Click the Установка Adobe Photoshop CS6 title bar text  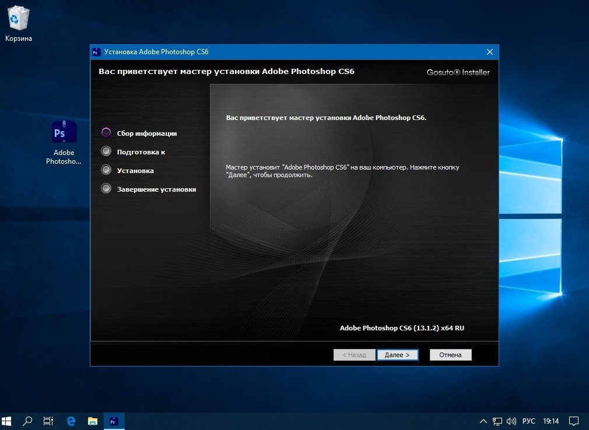pyautogui.click(x=156, y=52)
